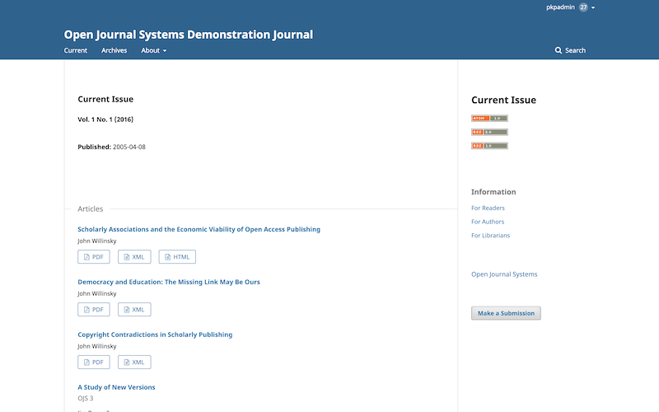Click the Make a Submission button

coord(506,313)
